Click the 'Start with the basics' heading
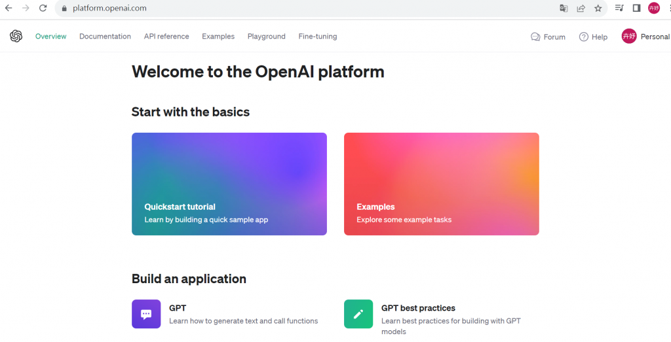The image size is (671, 342). [191, 112]
